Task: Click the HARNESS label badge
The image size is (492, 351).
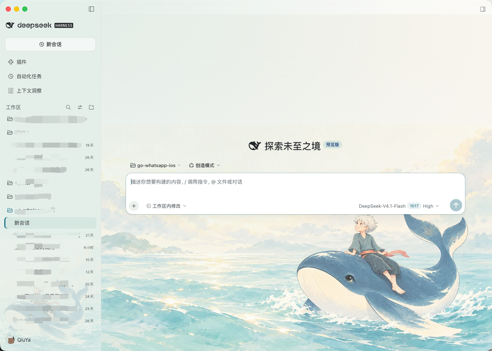Action: point(64,26)
